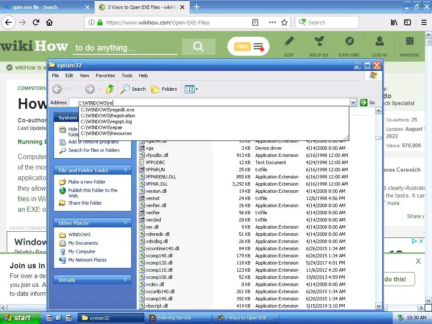Screen dimensions: 432x324
Task: Click the Firefox back arrow icon
Action: (x=8, y=22)
